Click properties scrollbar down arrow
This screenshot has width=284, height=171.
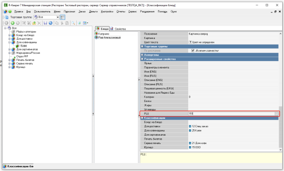pos(280,149)
